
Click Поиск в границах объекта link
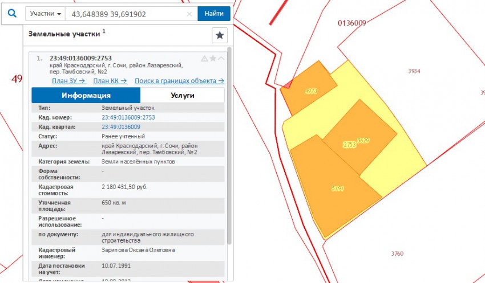pyautogui.click(x=179, y=81)
